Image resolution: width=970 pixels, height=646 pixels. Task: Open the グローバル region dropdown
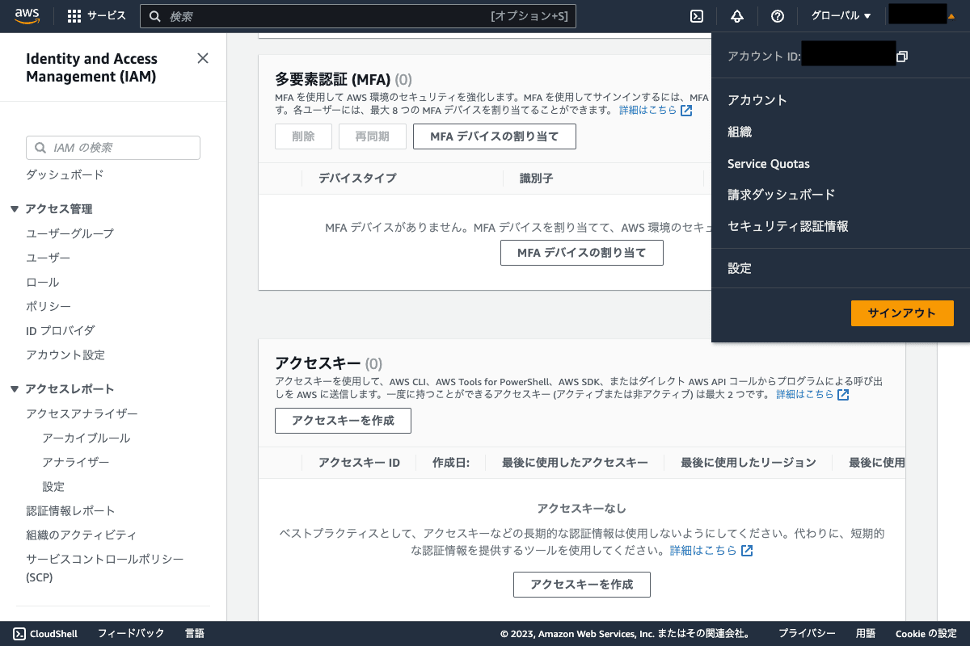pos(841,16)
